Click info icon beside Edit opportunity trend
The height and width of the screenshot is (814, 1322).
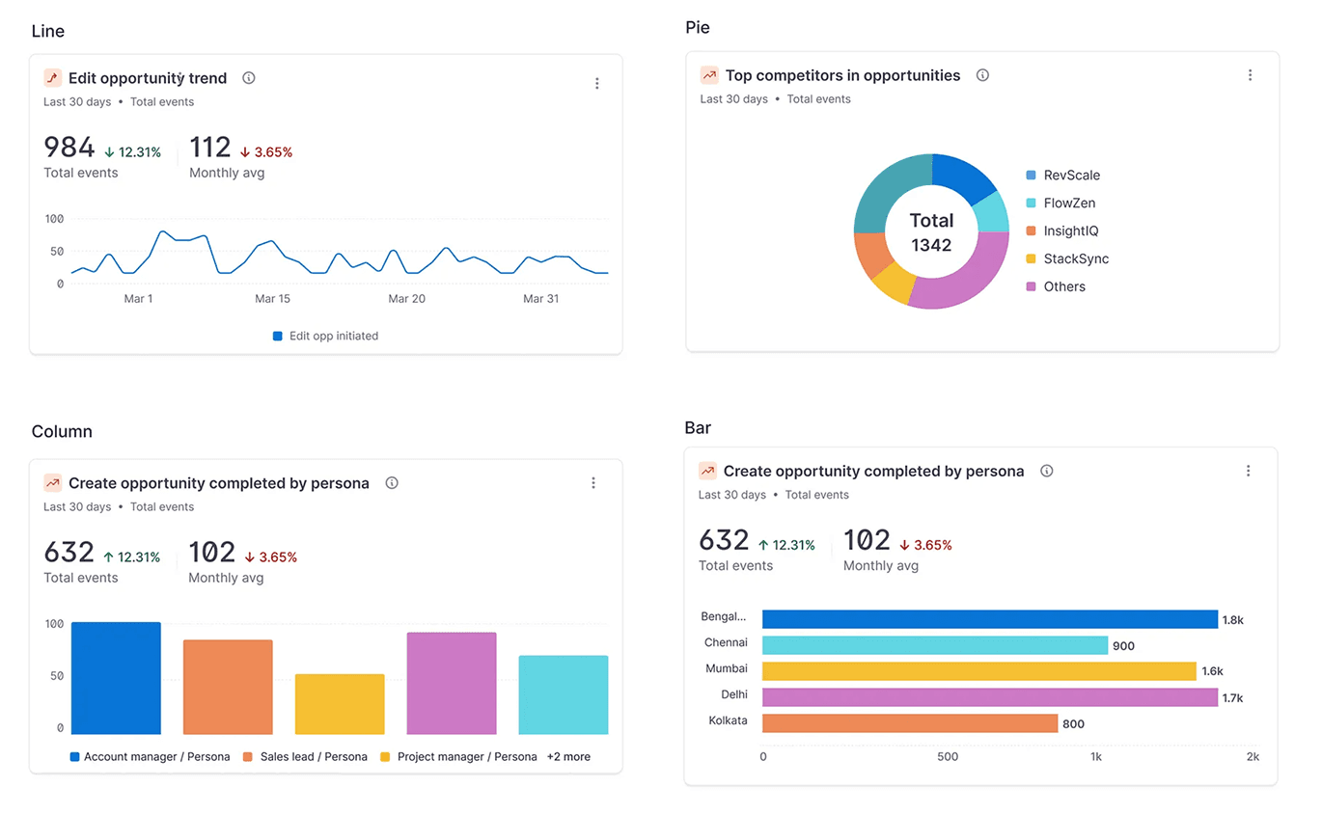click(x=249, y=78)
